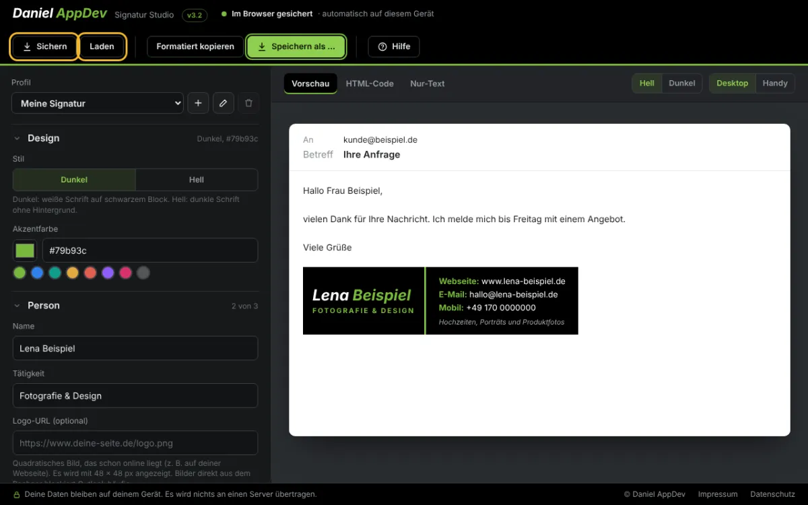The image size is (808, 505).
Task: Rename profile using the pencil icon
Action: coord(224,103)
